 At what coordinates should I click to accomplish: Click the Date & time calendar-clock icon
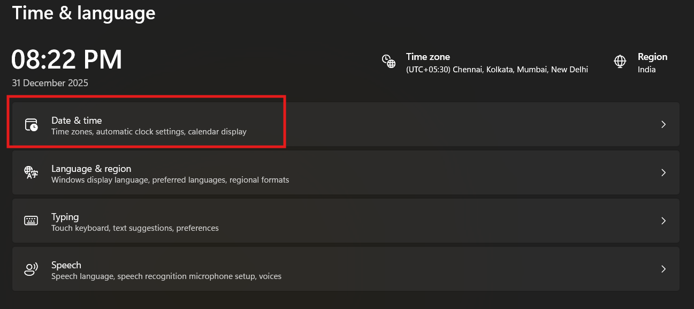pyautogui.click(x=32, y=125)
